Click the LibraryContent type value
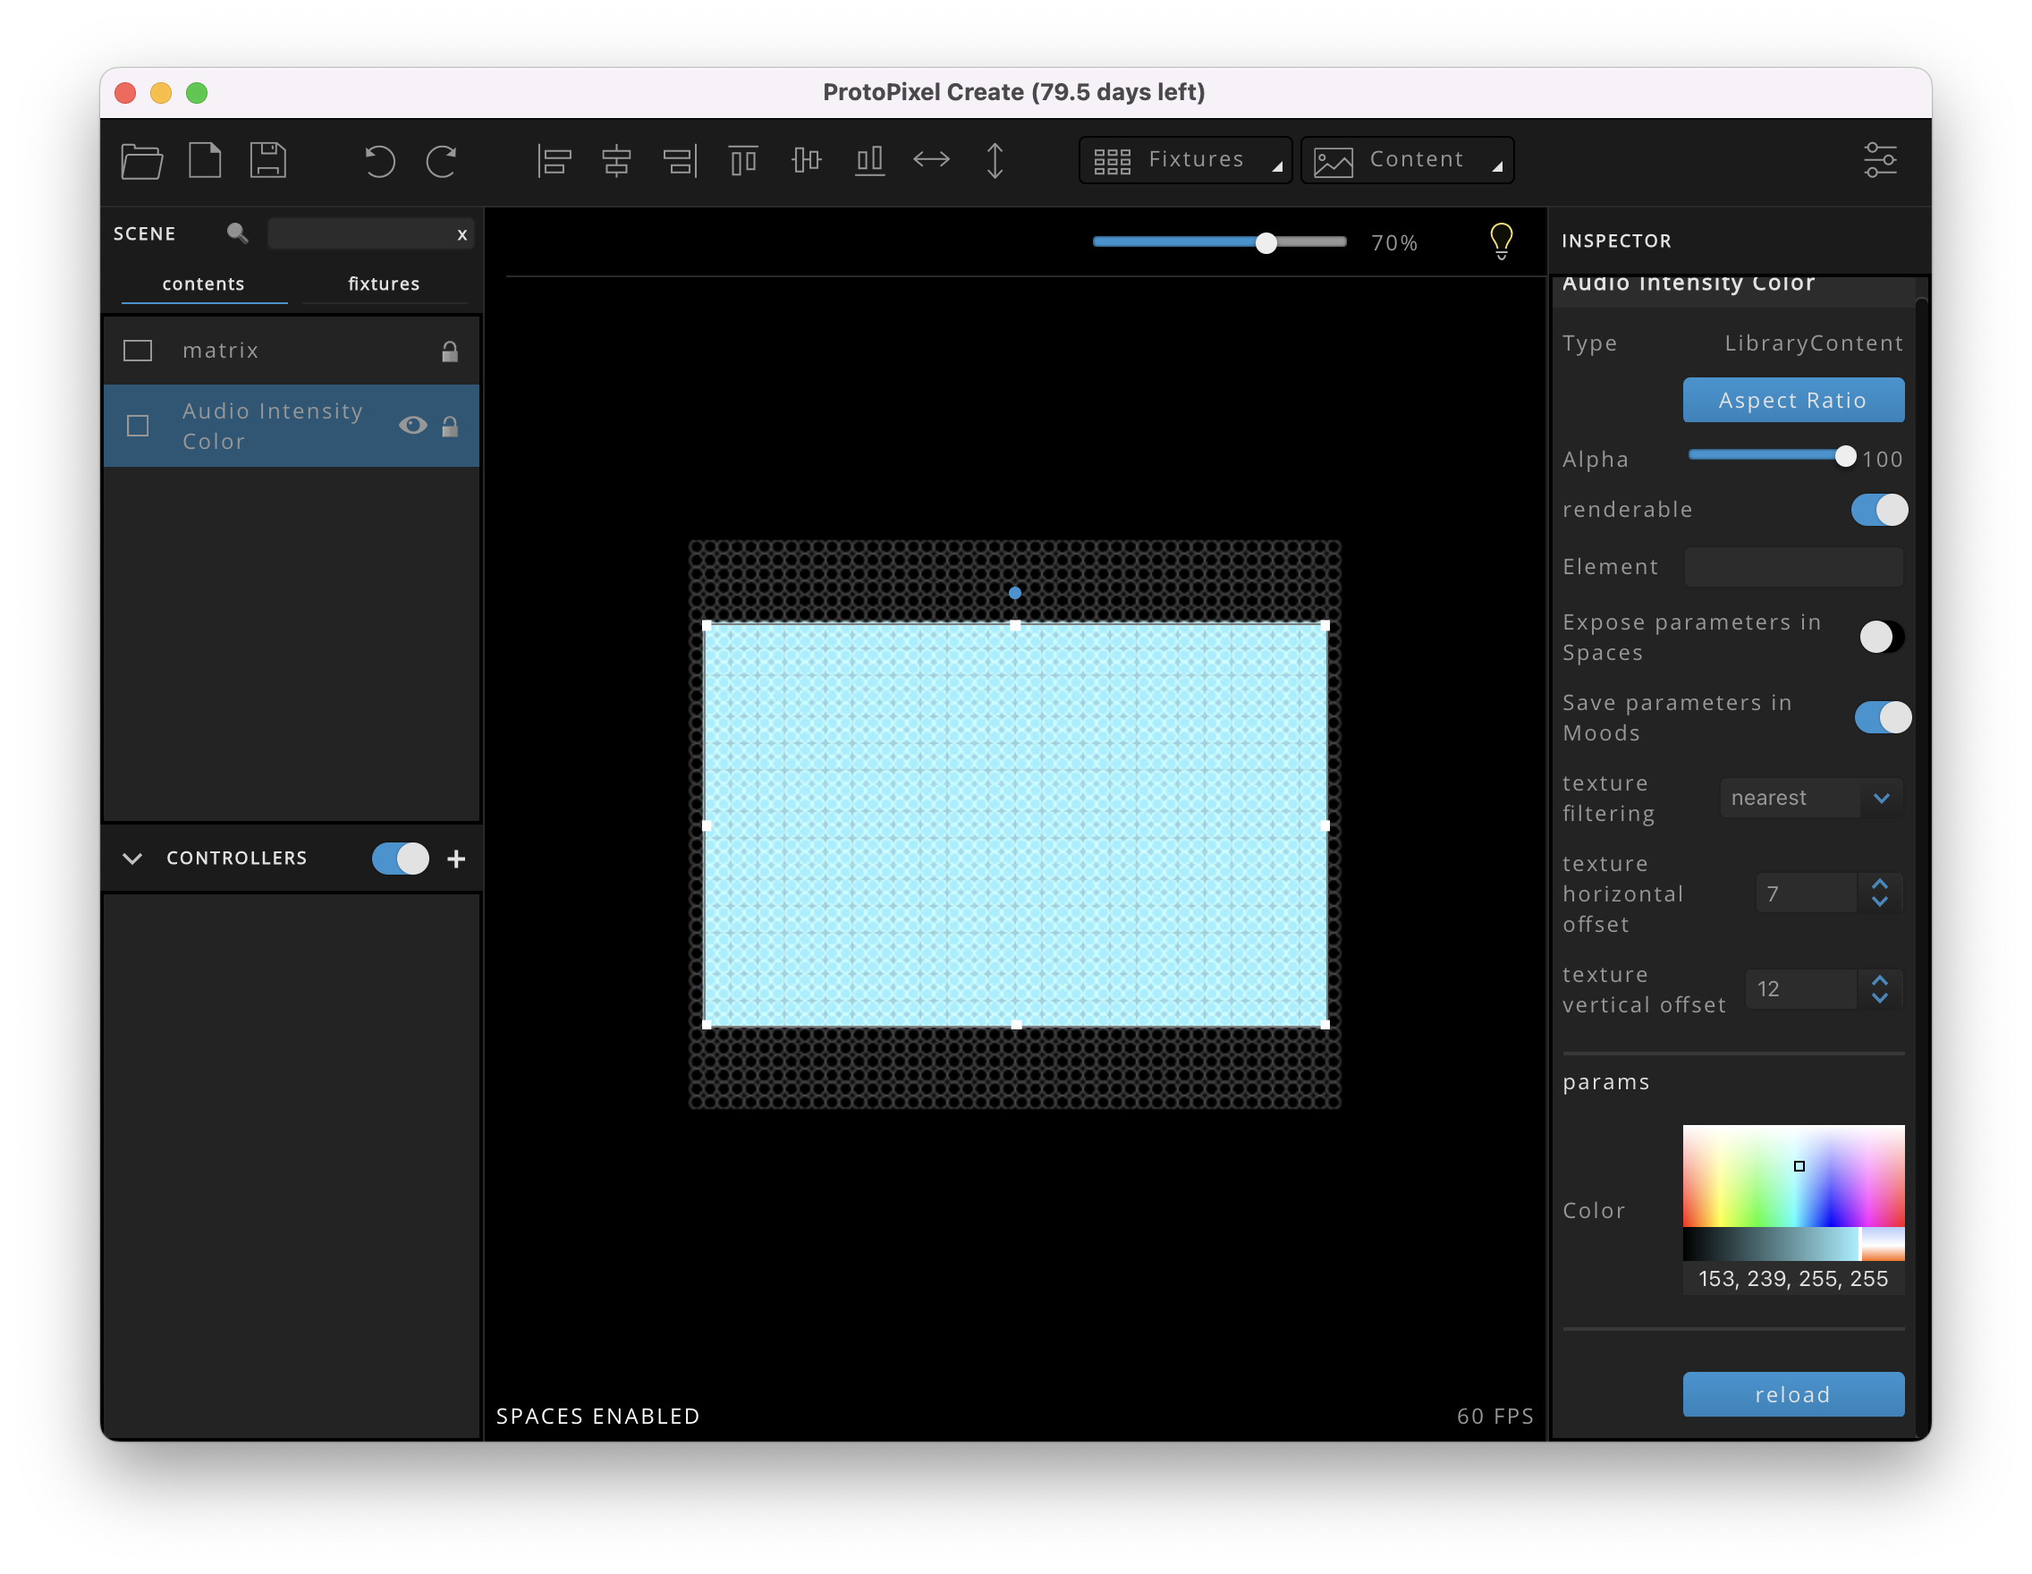The image size is (2032, 1574). [x=1814, y=343]
